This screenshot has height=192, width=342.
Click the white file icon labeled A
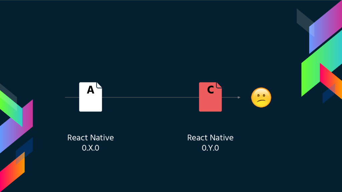91,97
